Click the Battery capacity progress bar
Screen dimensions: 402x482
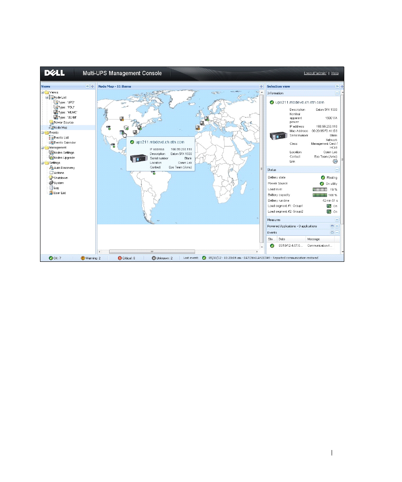click(320, 195)
